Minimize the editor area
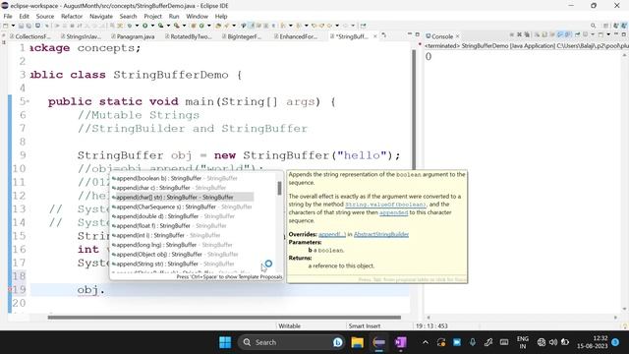 click(410, 34)
